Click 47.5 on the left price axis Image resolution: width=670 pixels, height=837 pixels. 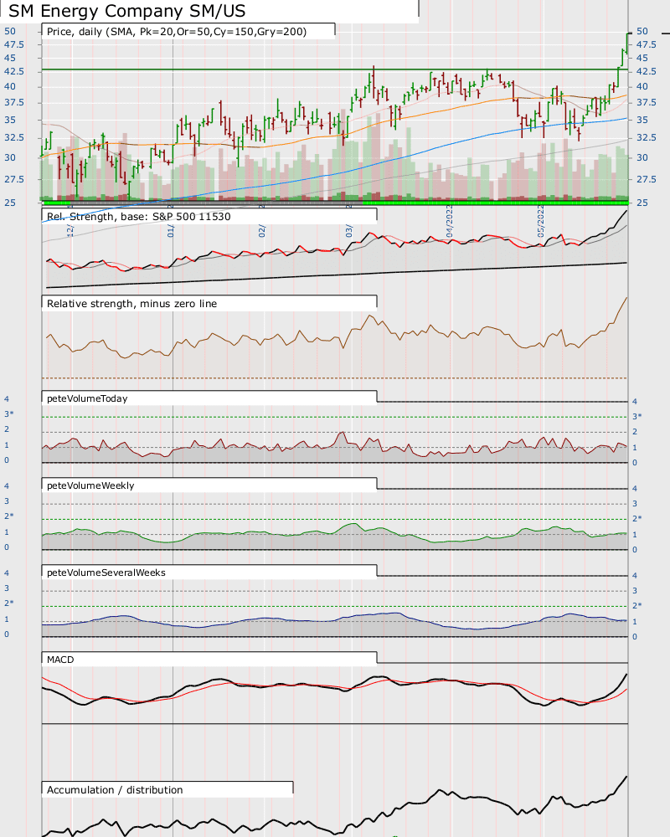(x=14, y=44)
